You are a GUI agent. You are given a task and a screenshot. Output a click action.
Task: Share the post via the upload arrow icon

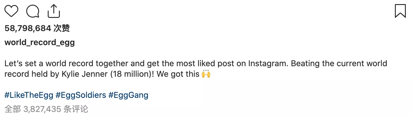54,11
